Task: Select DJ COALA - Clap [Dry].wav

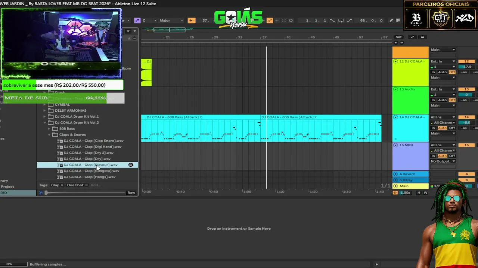Action: pyautogui.click(x=87, y=159)
